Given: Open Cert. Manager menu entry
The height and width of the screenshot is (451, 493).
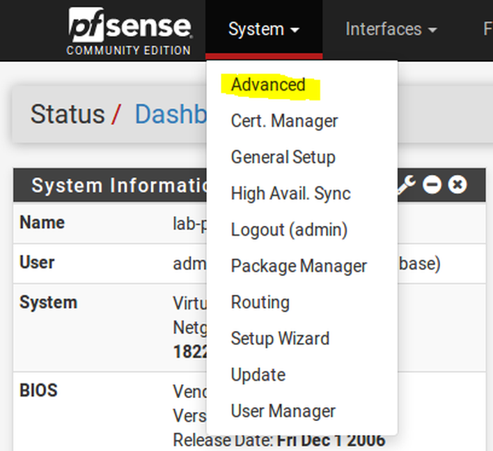Looking at the screenshot, I should [284, 121].
